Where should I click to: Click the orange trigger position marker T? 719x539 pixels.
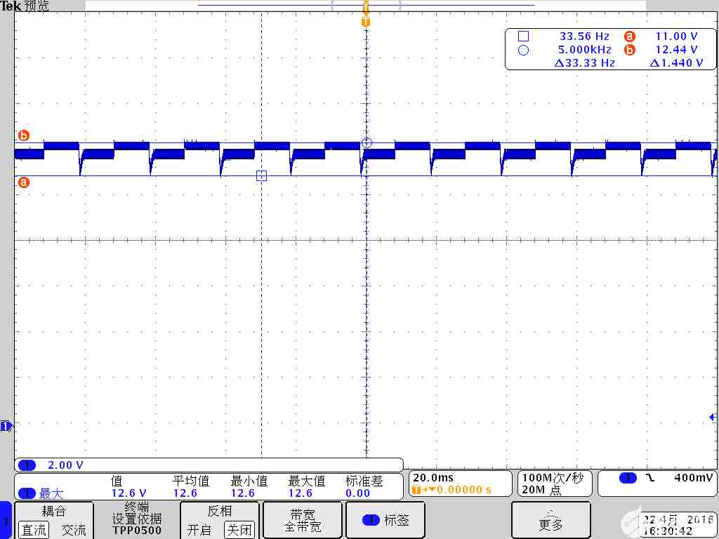pyautogui.click(x=365, y=22)
